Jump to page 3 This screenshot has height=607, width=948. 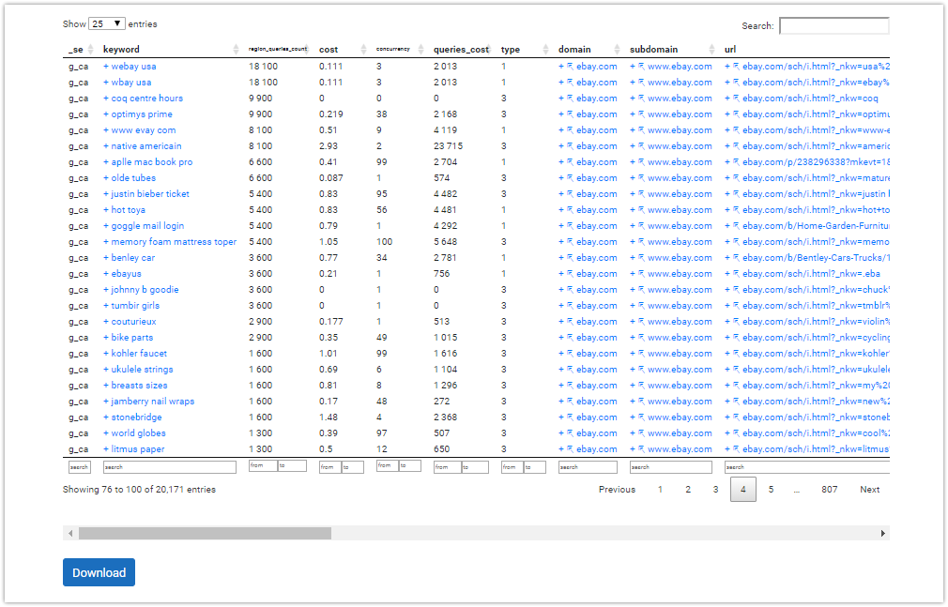pos(715,490)
